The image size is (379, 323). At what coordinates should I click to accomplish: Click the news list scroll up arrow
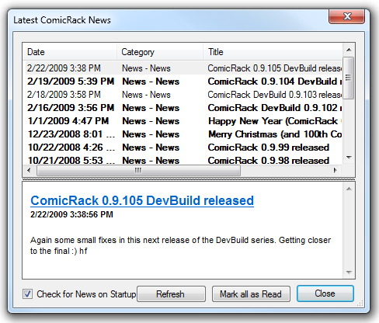pos(349,50)
